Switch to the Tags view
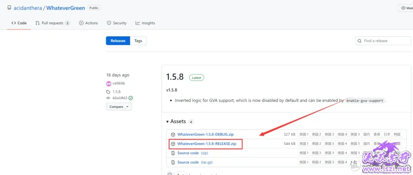 138,41
